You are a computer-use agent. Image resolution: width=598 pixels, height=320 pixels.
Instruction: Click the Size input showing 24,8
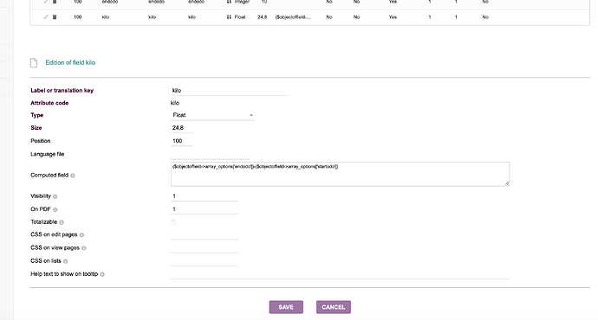(182, 128)
